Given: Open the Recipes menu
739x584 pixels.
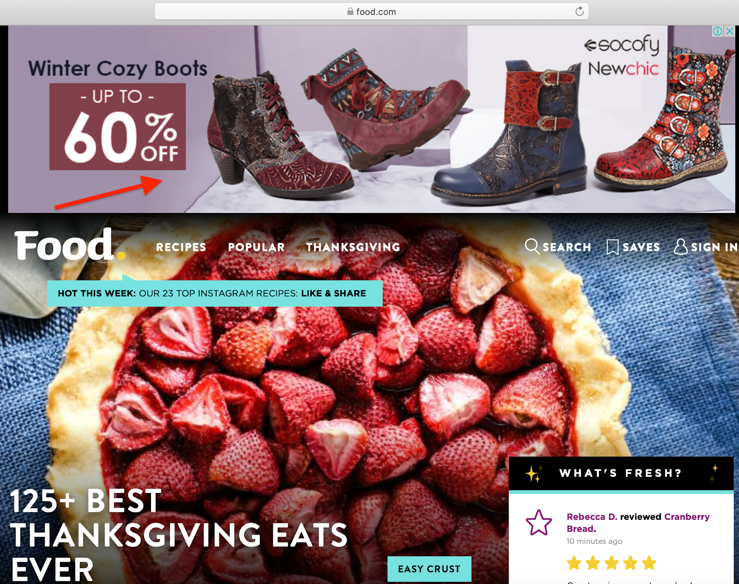Looking at the screenshot, I should 181,247.
